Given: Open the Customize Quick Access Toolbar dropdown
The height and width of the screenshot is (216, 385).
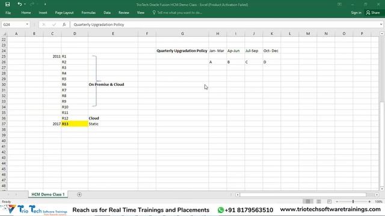Looking at the screenshot, I should pos(45,4).
